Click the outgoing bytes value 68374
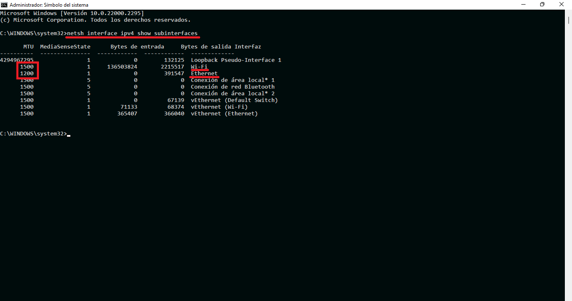 coord(176,107)
